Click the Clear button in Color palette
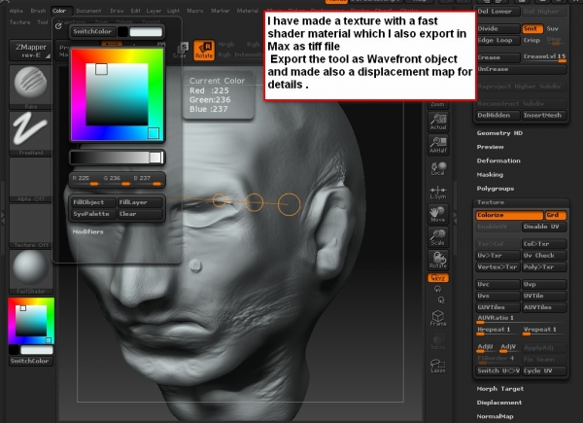 140,214
